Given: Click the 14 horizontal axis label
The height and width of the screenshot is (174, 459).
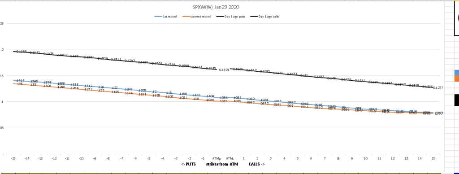Looking at the screenshot, I should 420,158.
